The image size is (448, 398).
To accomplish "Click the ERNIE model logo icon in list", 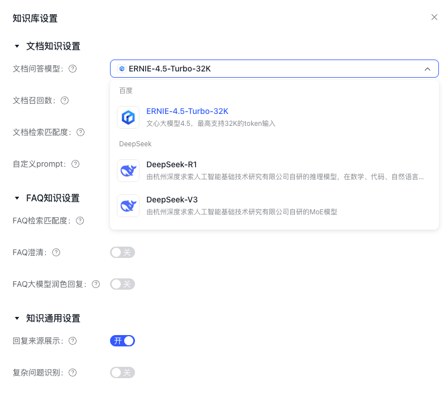I will coord(128,117).
